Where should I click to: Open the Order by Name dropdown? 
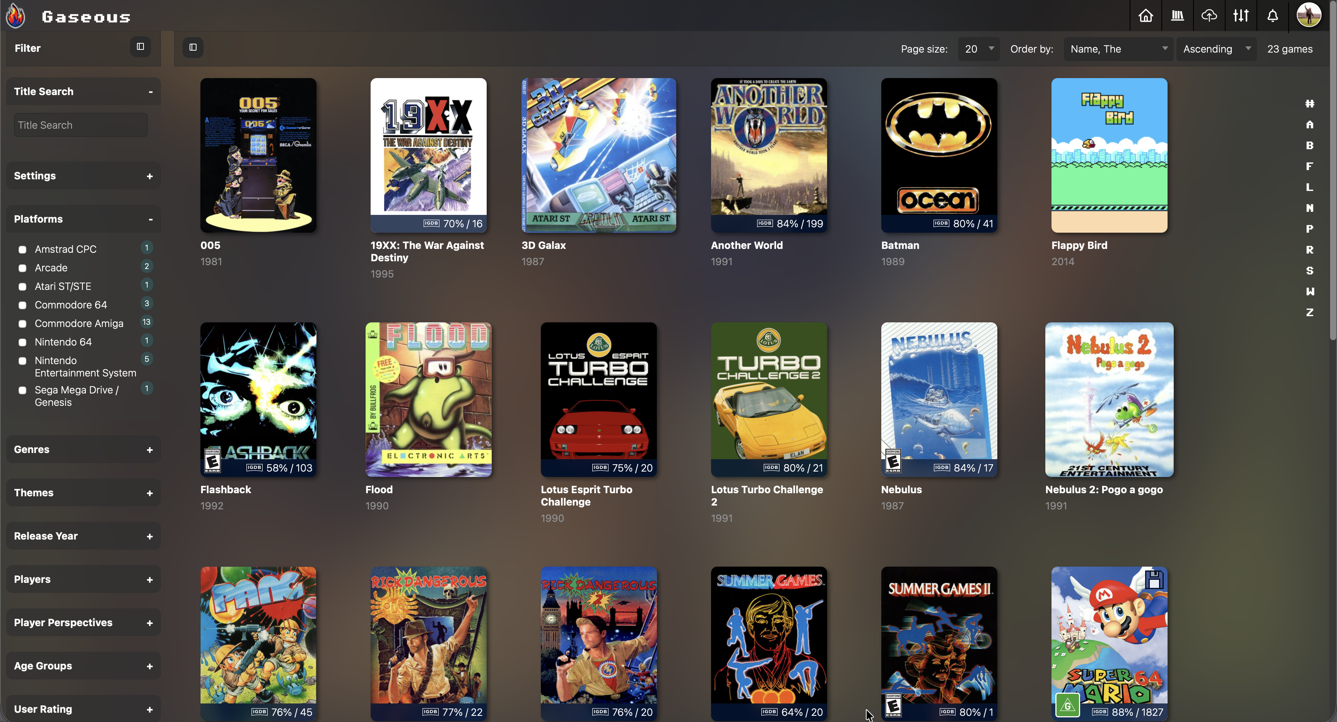(x=1118, y=49)
